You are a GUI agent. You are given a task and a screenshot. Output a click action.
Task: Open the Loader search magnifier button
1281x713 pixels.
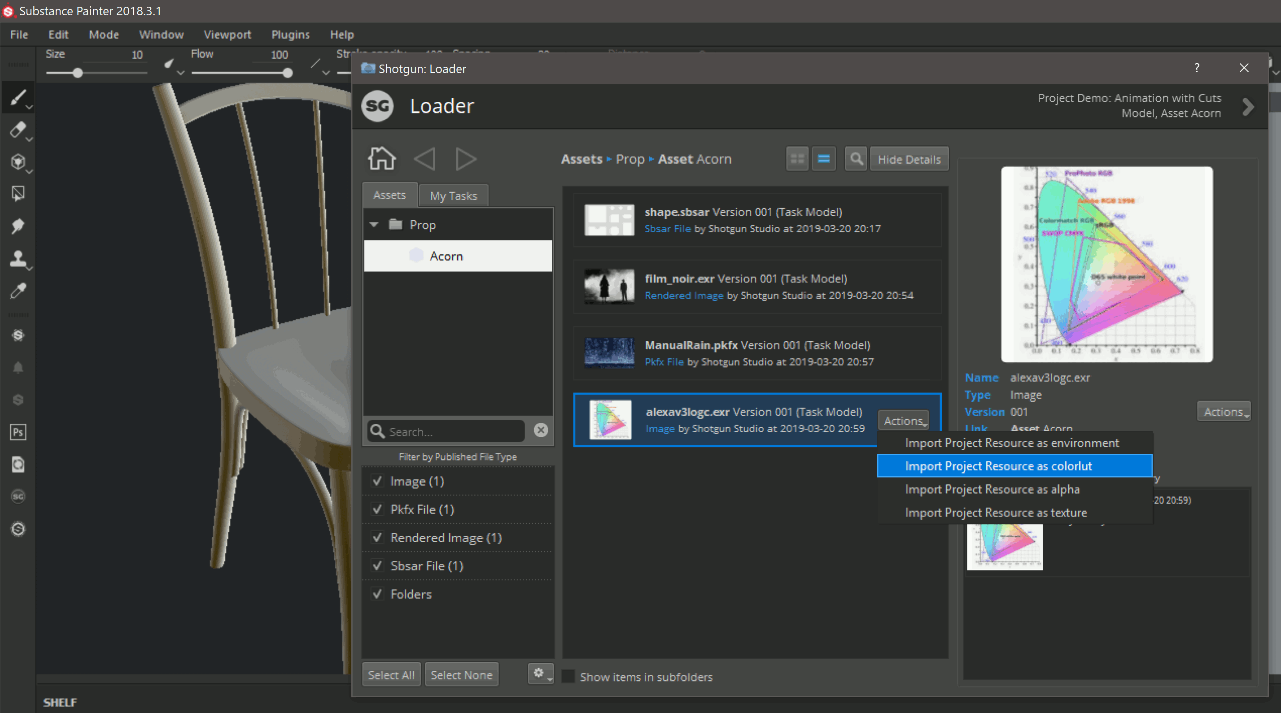(x=856, y=159)
